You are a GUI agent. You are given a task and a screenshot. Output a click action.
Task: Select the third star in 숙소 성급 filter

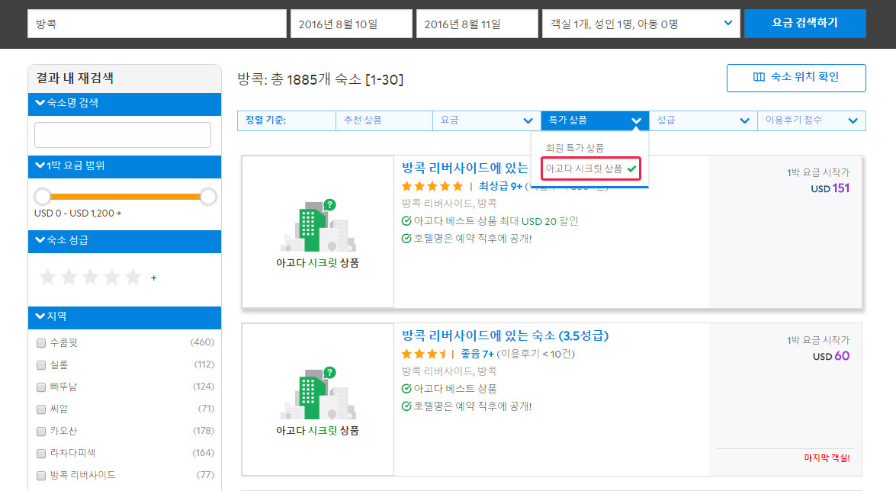(90, 278)
